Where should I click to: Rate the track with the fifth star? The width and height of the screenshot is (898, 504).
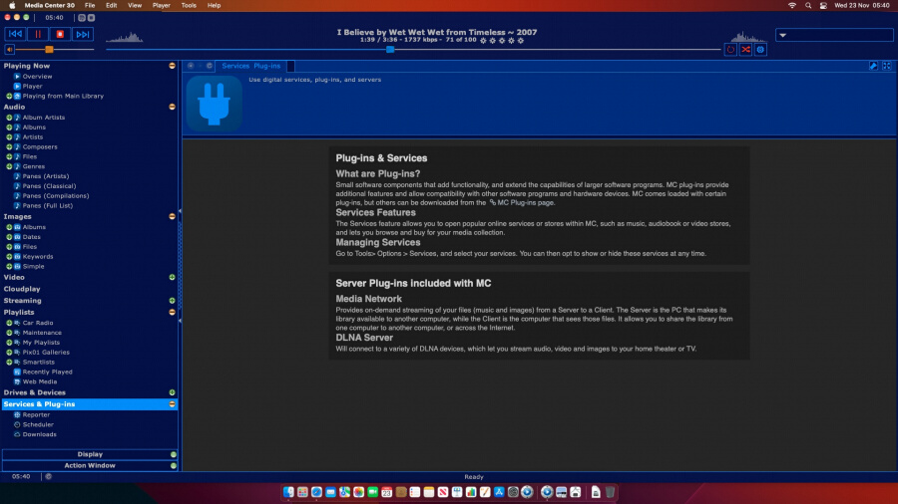click(x=521, y=41)
